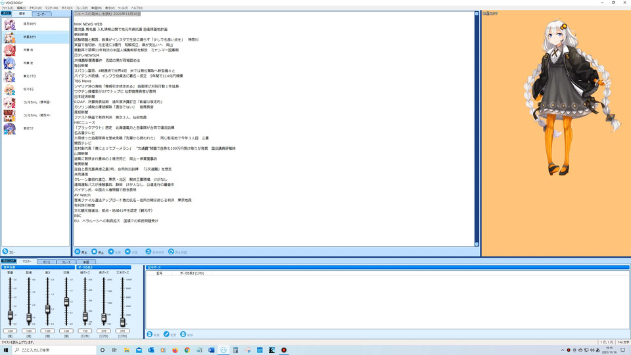
Task: Open the 単語(W) menu
Action: click(97, 8)
